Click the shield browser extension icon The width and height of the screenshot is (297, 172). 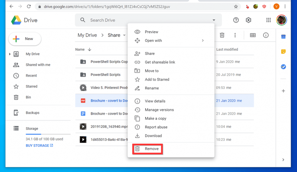[x=264, y=7]
